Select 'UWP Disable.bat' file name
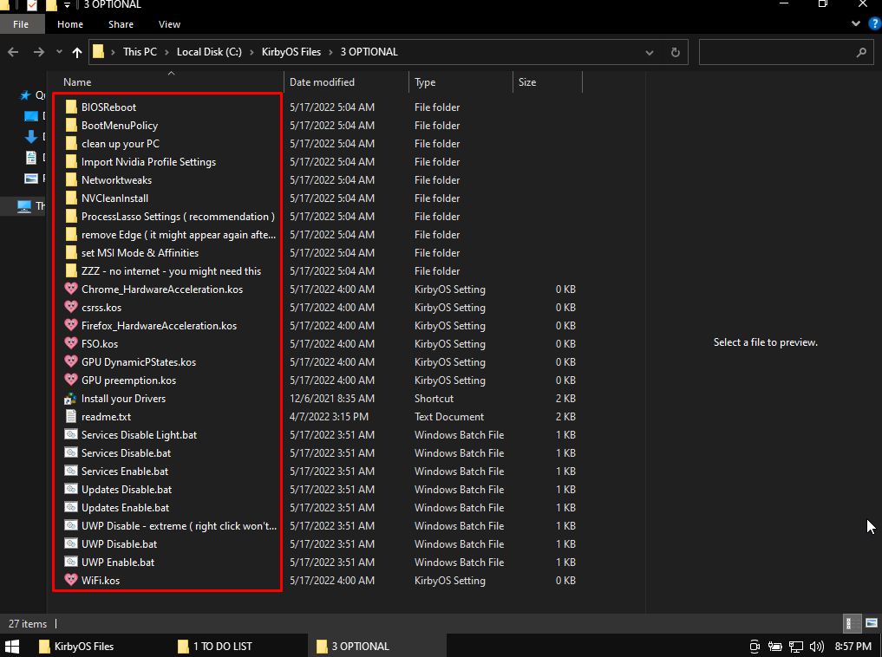 (120, 544)
